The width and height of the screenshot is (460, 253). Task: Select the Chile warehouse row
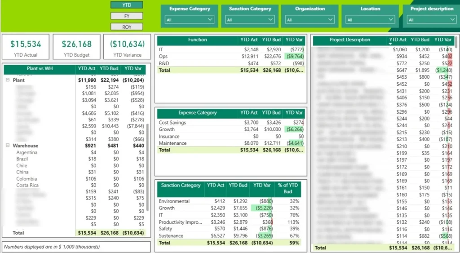click(75, 165)
